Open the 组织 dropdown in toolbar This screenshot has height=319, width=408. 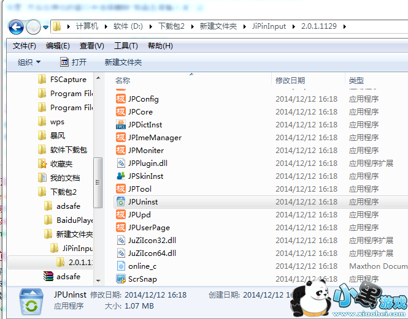point(29,62)
